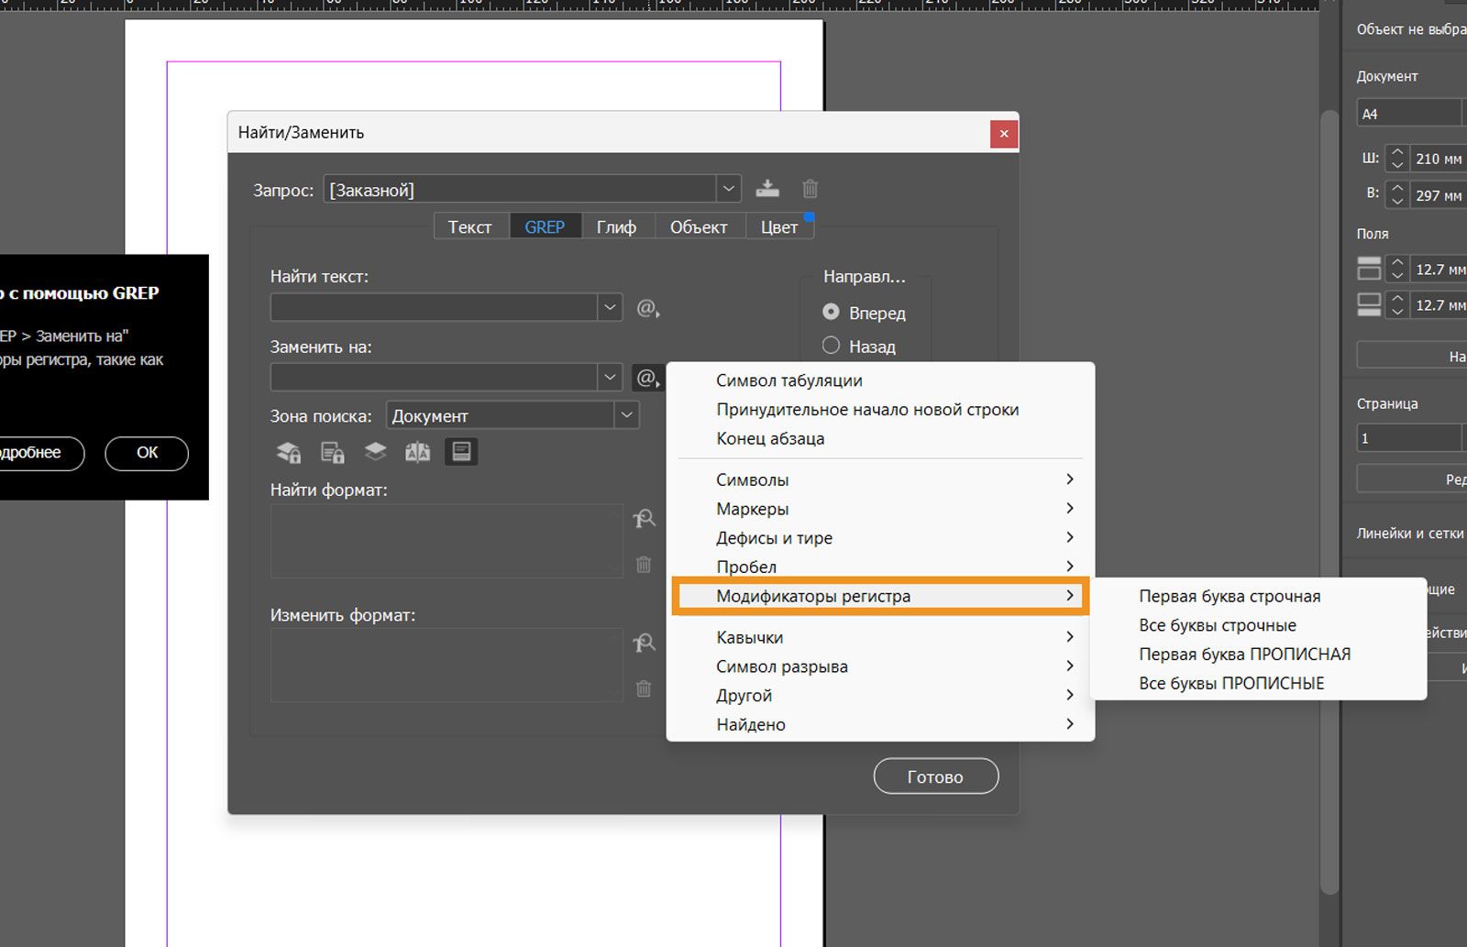The width and height of the screenshot is (1467, 947).
Task: Open the Другой submenu
Action: tap(880, 696)
